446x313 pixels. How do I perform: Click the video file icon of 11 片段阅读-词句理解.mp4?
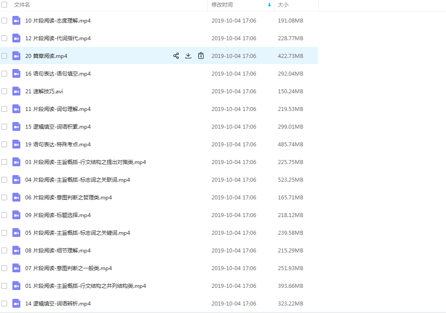[16, 109]
